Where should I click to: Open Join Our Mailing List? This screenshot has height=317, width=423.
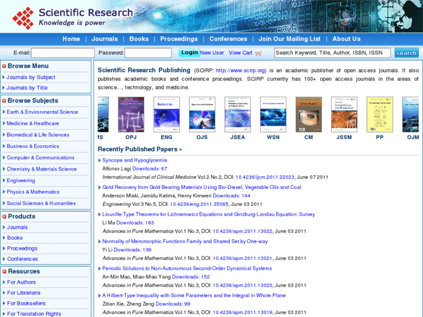tap(289, 39)
